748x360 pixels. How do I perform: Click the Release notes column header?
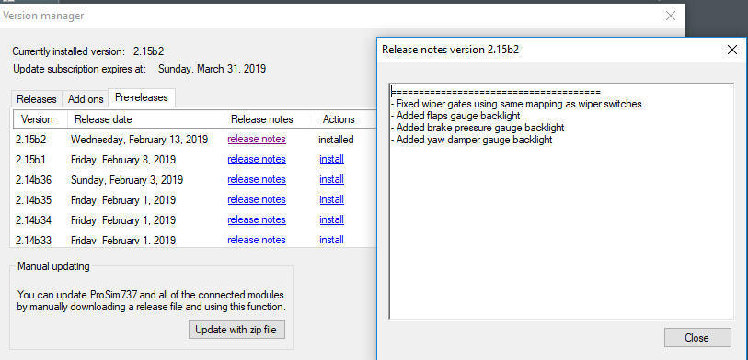pyautogui.click(x=270, y=119)
